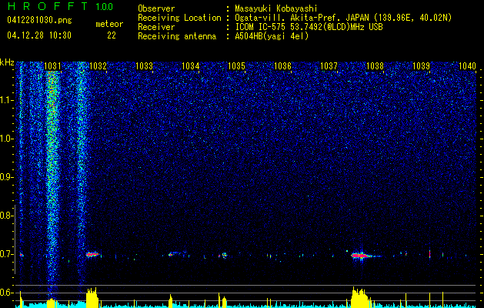Click the 0.6 kHz frequency label

point(6,293)
